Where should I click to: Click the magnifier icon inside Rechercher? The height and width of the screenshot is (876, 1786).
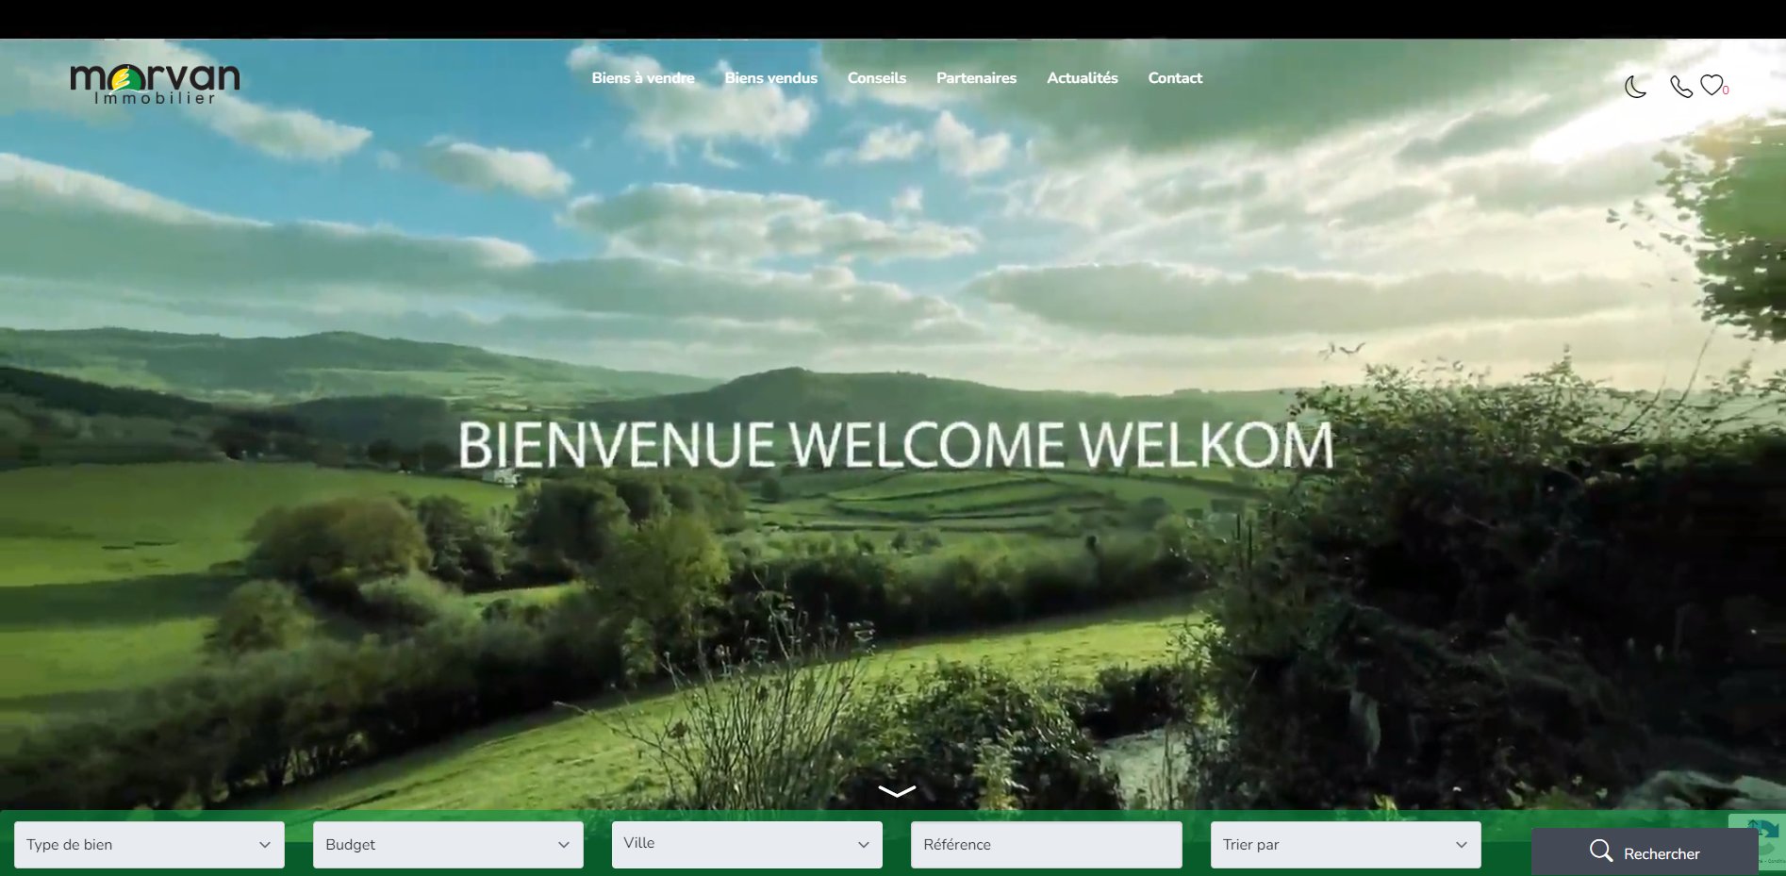click(1602, 851)
